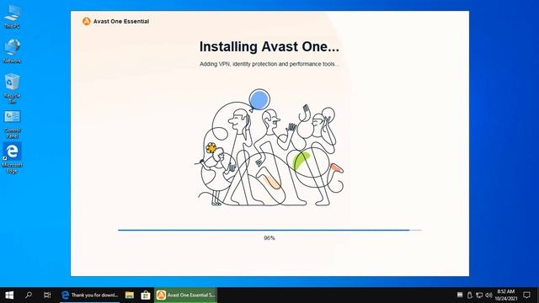Open taskbar Search
The image size is (539, 303).
tap(29, 295)
